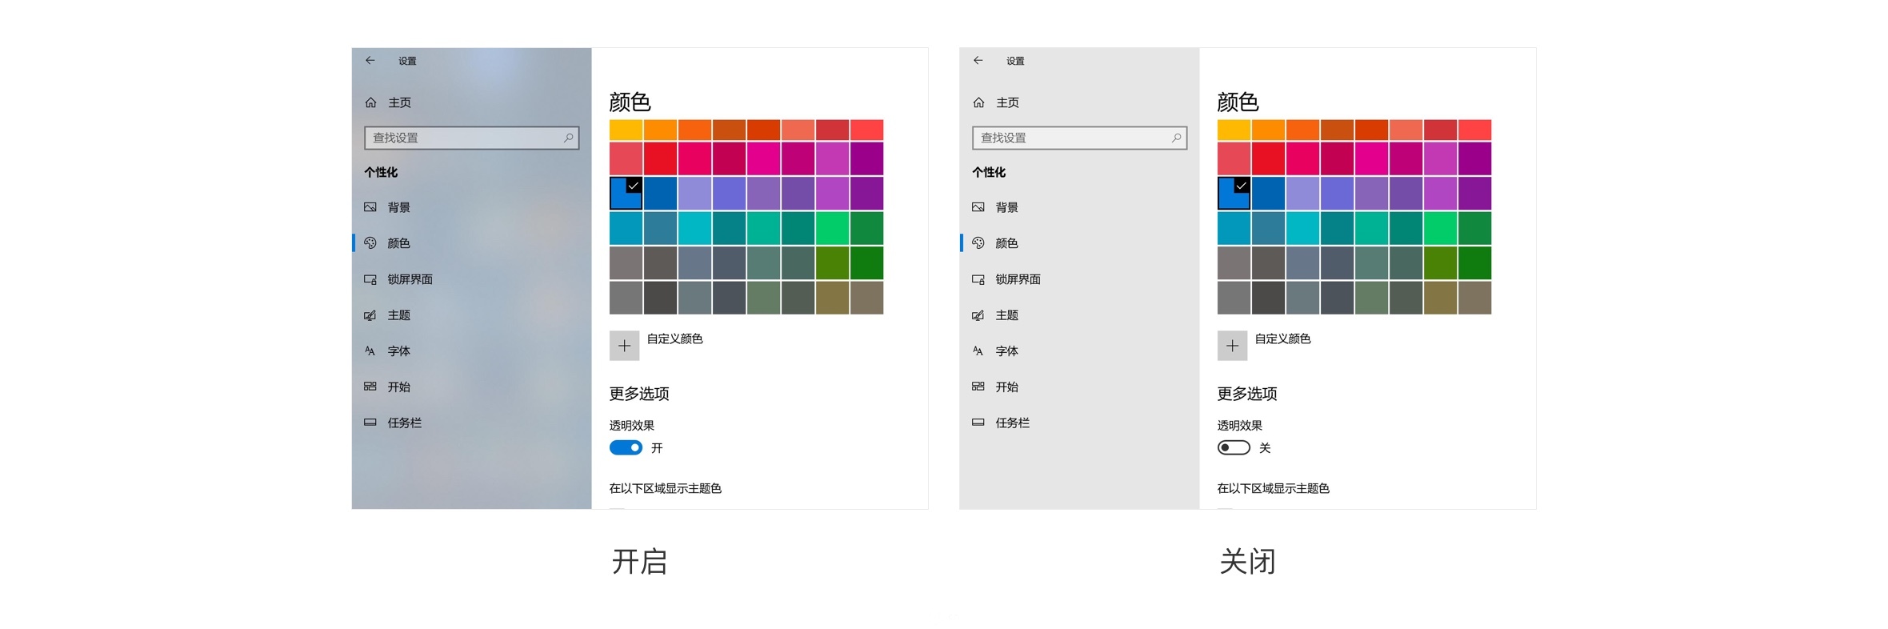Click 主题 brush icon in right window
Image resolution: width=1888 pixels, height=629 pixels.
[978, 315]
